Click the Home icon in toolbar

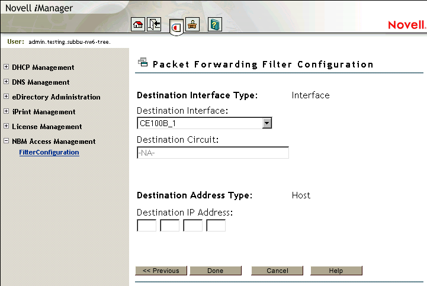click(x=138, y=25)
